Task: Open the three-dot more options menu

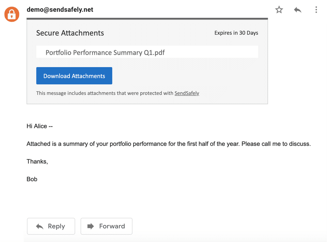Action: pyautogui.click(x=316, y=10)
